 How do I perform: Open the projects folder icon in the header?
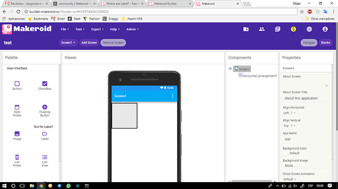click(x=246, y=29)
